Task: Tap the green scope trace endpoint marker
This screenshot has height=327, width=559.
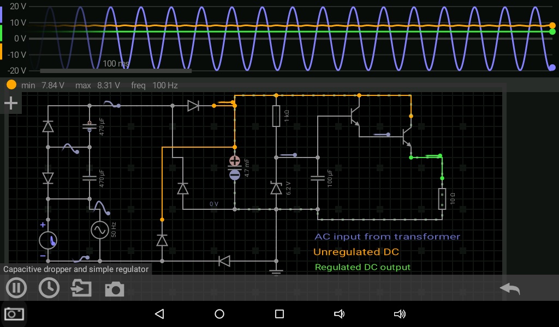Action: coord(552,32)
